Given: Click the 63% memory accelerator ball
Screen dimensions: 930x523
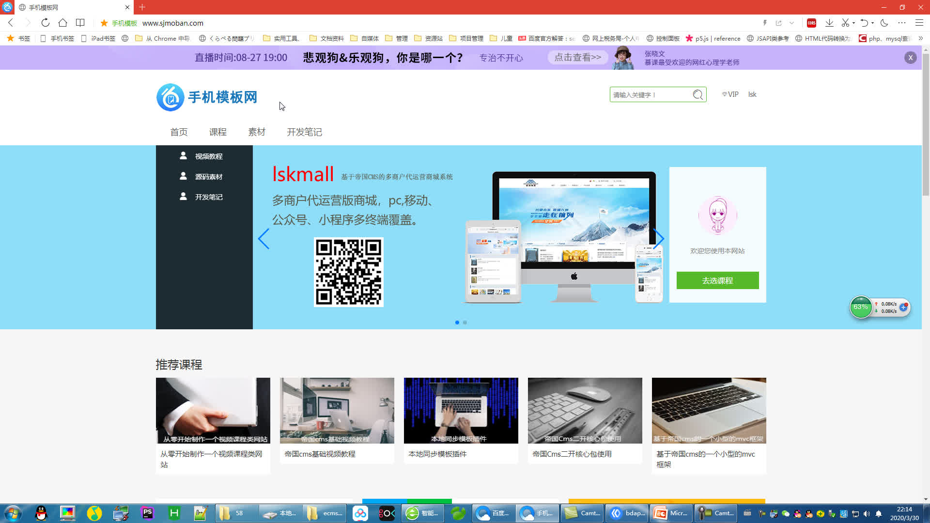Looking at the screenshot, I should coord(861,307).
